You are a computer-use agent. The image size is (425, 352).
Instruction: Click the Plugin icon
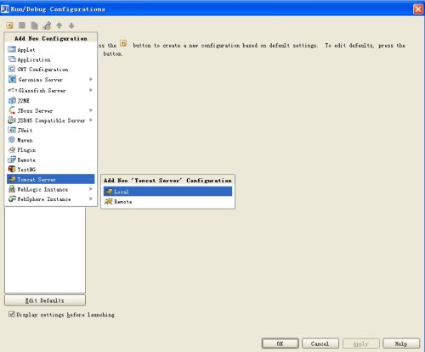[12, 150]
